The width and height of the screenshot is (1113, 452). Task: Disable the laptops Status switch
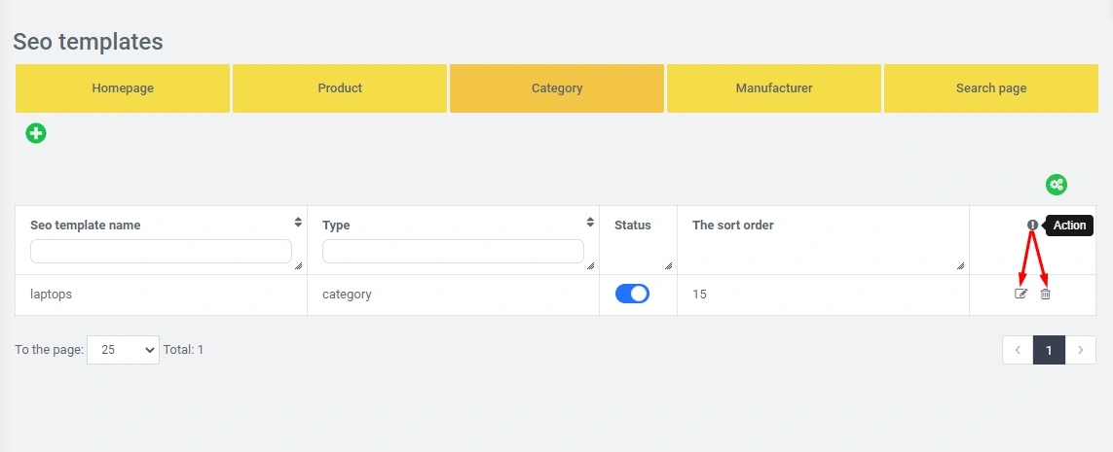pyautogui.click(x=632, y=294)
